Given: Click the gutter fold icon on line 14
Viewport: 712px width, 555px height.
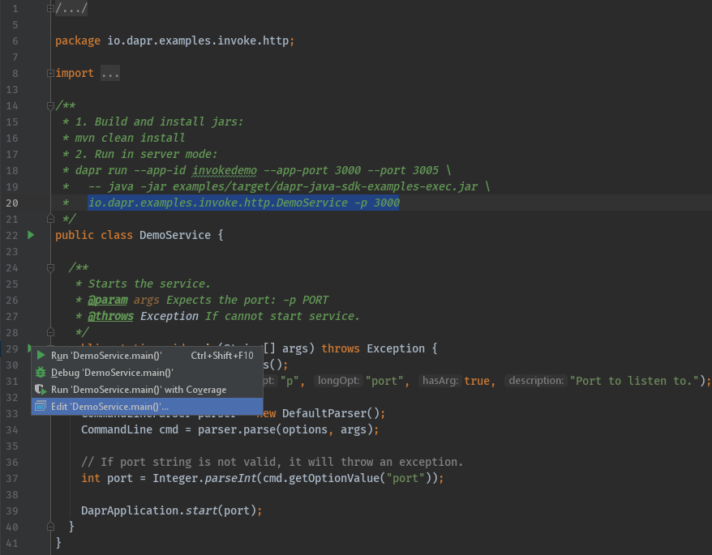Looking at the screenshot, I should pyautogui.click(x=49, y=105).
